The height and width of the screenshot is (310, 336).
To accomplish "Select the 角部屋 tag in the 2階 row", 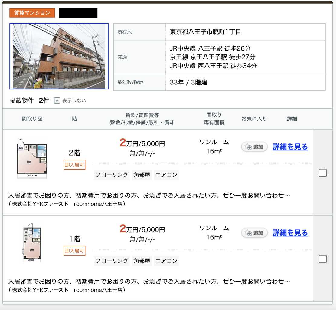I will pyautogui.click(x=142, y=175).
